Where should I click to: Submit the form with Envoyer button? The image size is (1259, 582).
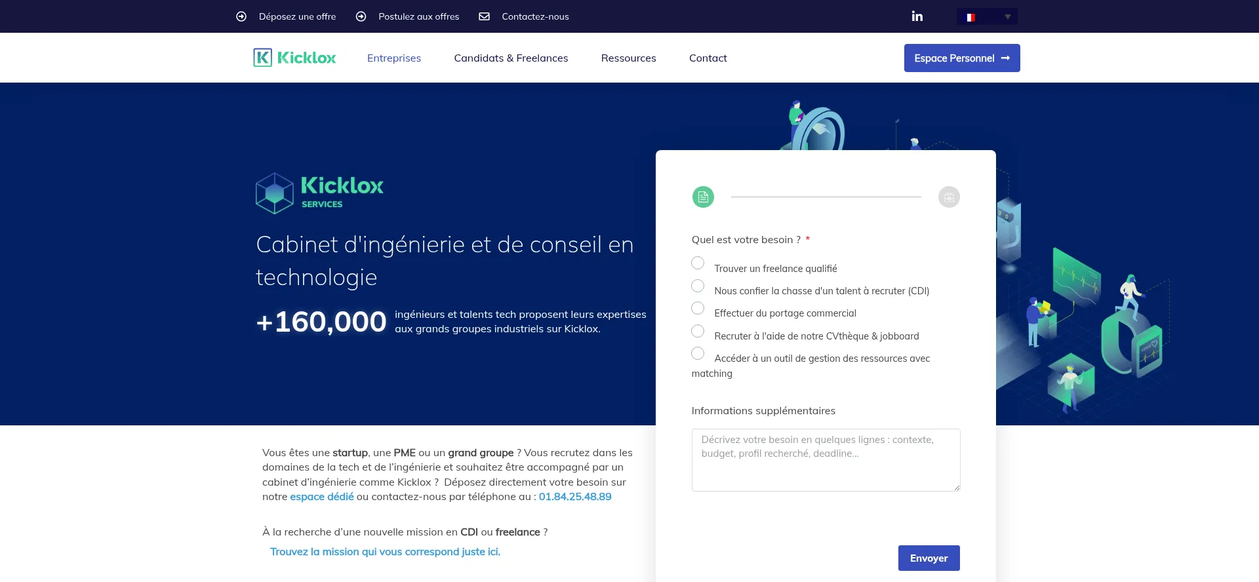(929, 558)
